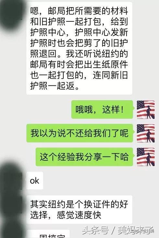Tap the 其实纽约是个换证件的好选择 message bubble
This screenshot has width=159, height=238.
pyautogui.click(x=79, y=210)
